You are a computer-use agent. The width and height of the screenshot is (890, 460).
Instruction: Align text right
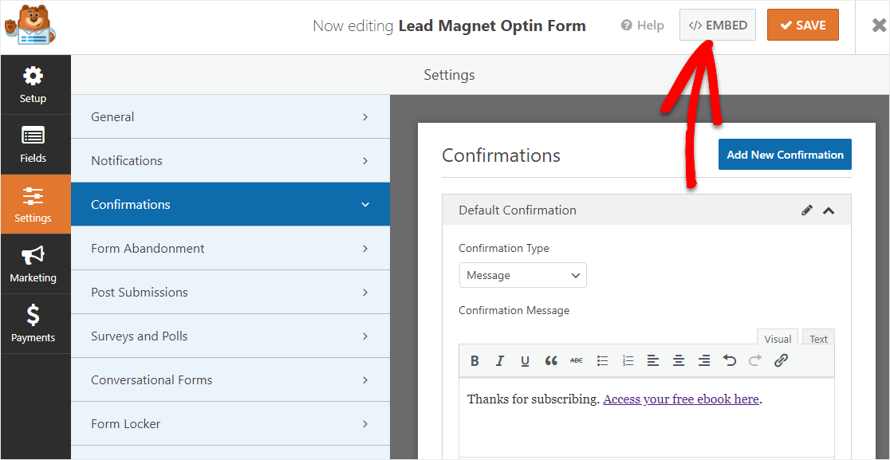coord(704,360)
